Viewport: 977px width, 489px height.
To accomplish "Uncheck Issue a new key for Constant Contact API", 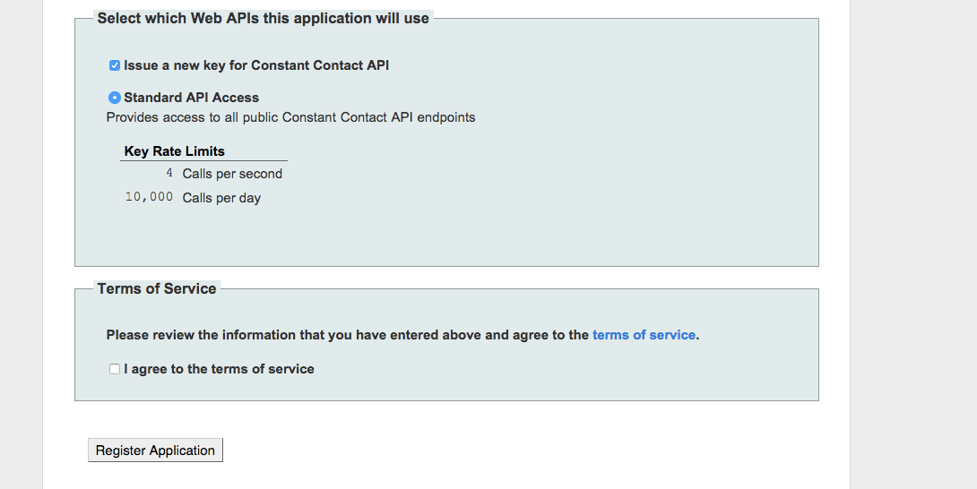I will [x=115, y=65].
